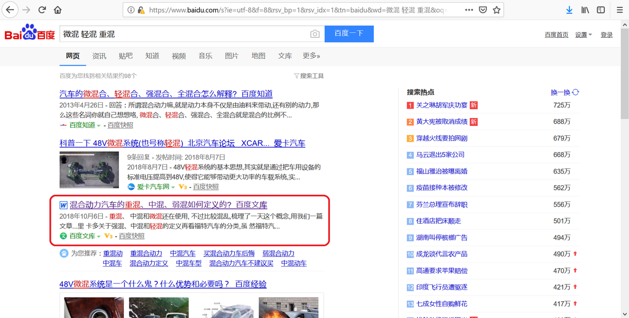The height and width of the screenshot is (318, 629).
Task: Switch to the 资讯 tab
Action: (x=99, y=56)
